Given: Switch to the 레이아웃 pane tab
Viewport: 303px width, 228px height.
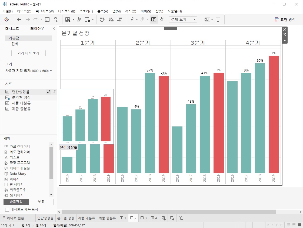Looking at the screenshot, I should pos(37,29).
